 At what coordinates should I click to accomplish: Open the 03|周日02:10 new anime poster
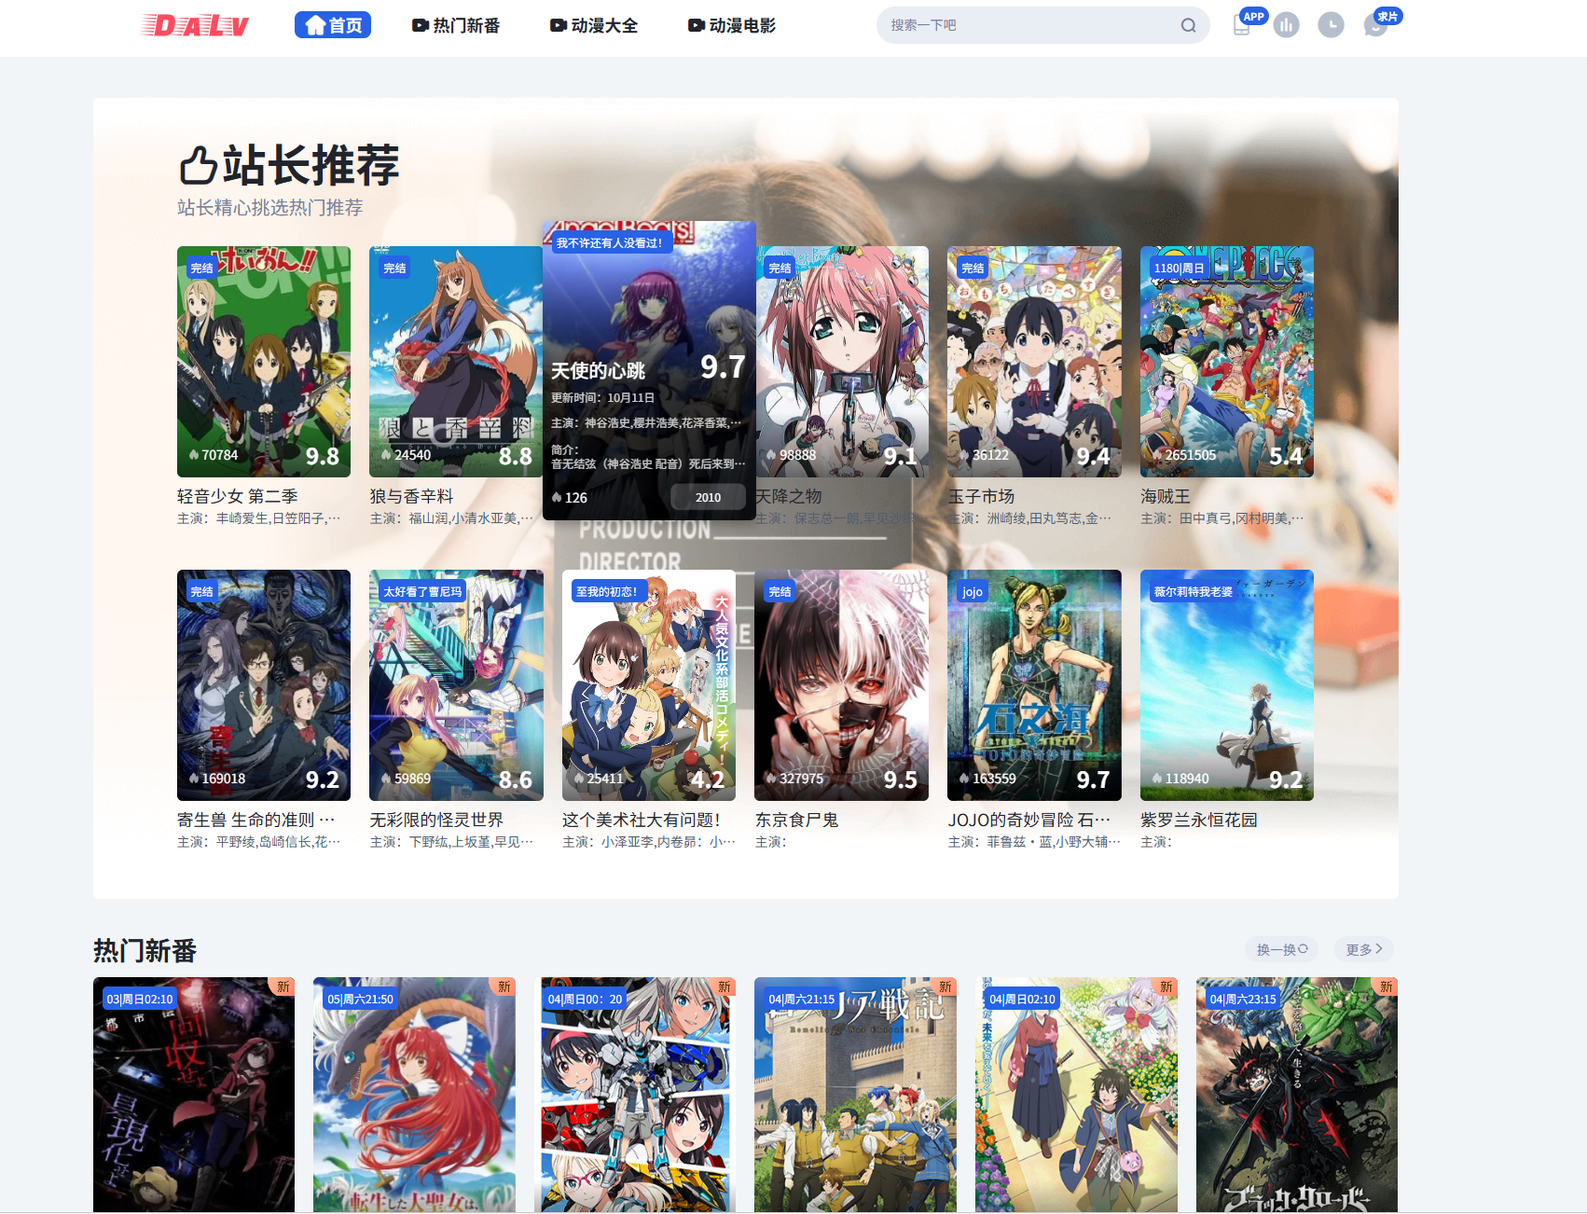194,1095
